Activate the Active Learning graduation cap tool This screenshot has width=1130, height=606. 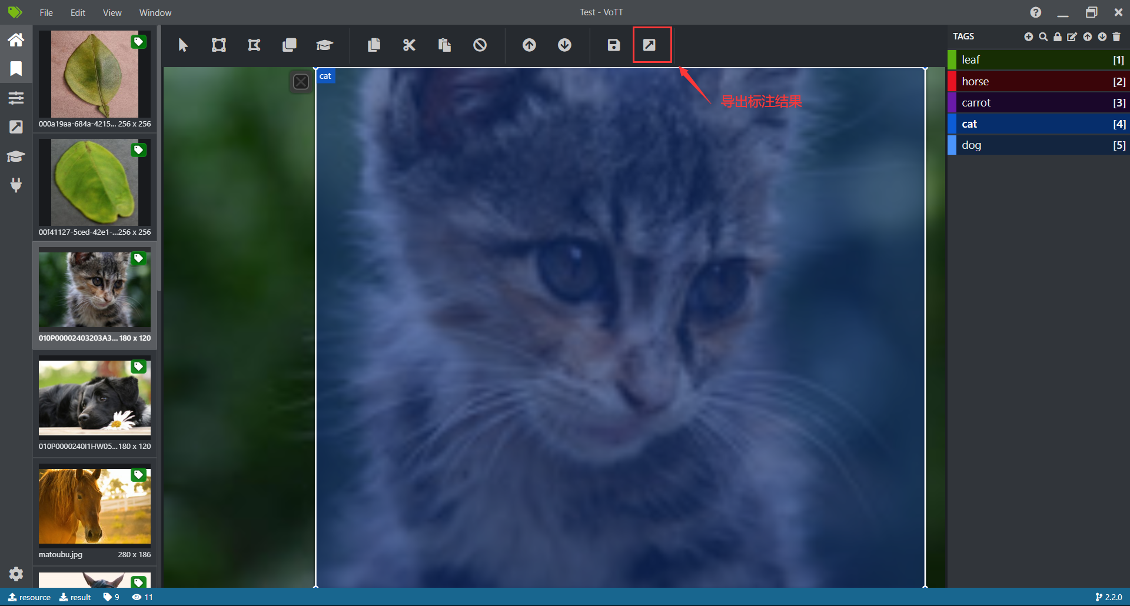coord(324,45)
